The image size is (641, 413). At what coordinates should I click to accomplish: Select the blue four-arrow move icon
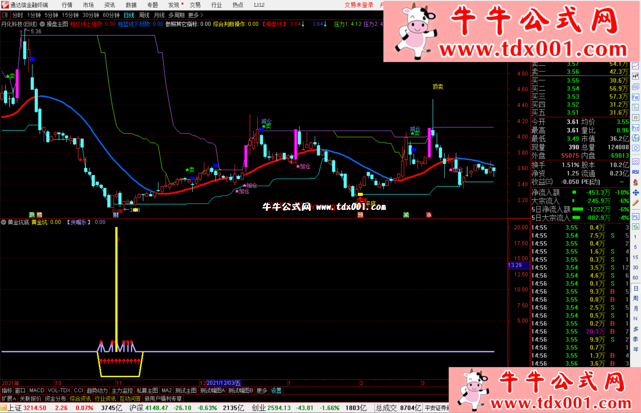click(635, 193)
